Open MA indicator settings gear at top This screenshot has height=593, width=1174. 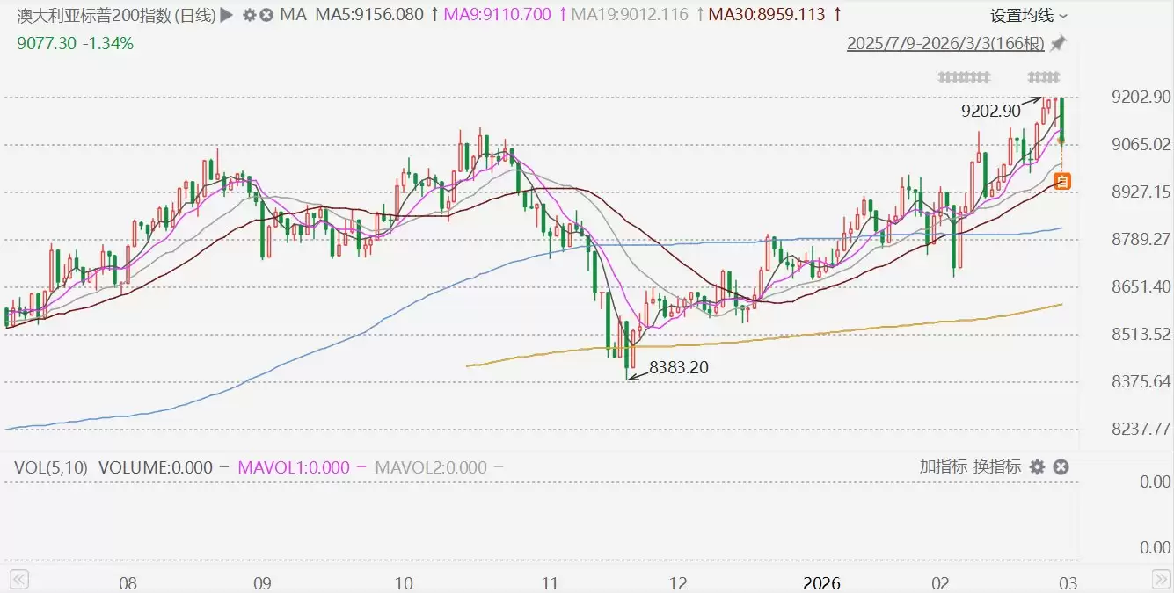250,15
